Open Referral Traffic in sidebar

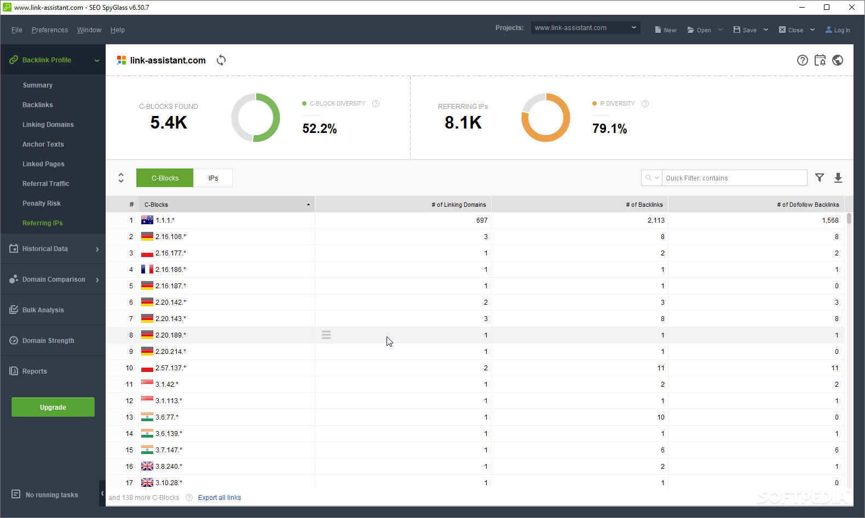tap(46, 184)
